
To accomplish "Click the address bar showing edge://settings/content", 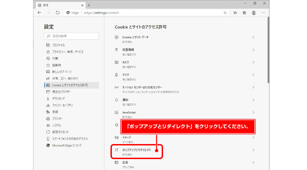I will 147,13.
